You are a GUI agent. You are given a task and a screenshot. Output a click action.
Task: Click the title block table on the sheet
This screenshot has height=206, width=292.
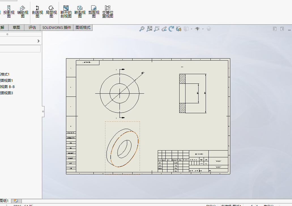click(193, 161)
